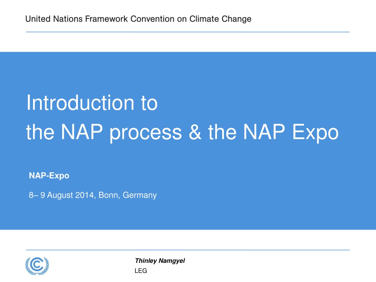Select the word 'August' in date line
The height and width of the screenshot is (282, 376).
pyautogui.click(x=60, y=195)
